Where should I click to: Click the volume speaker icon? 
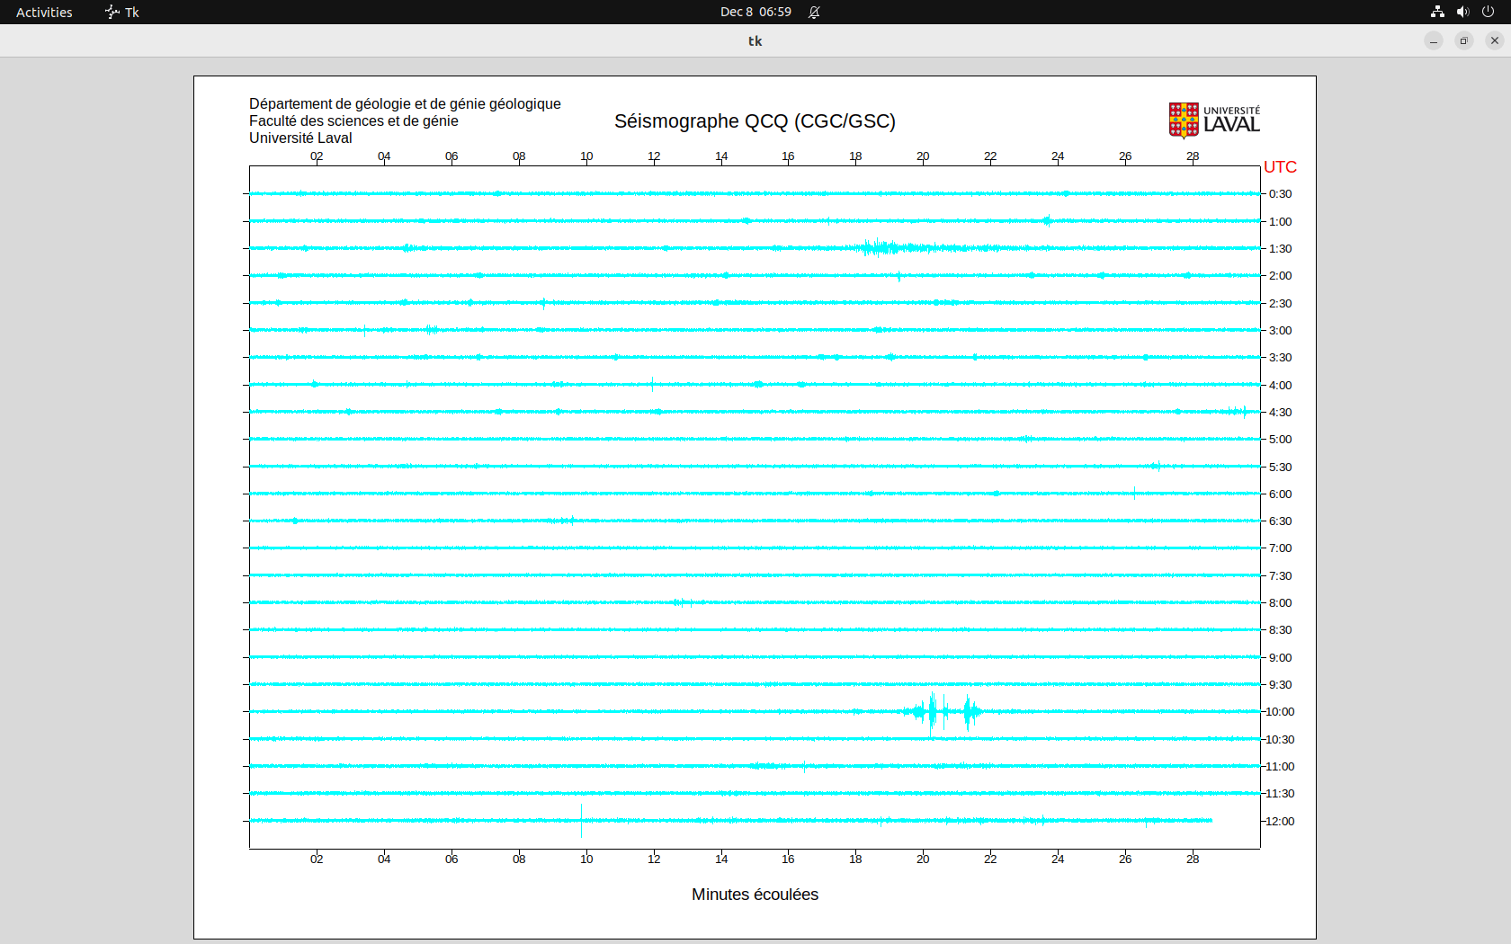pyautogui.click(x=1462, y=12)
